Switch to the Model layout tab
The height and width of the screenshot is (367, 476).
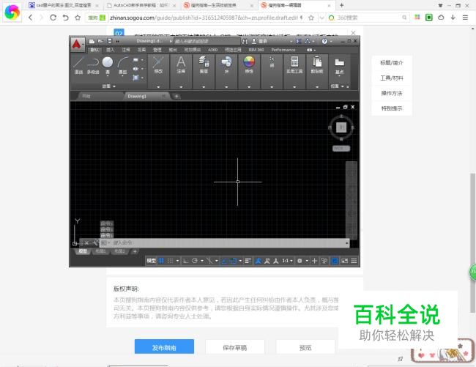point(83,251)
